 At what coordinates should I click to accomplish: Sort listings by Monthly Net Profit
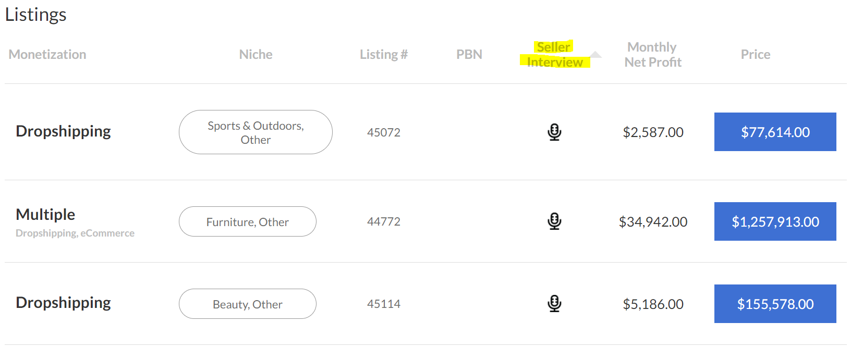653,54
